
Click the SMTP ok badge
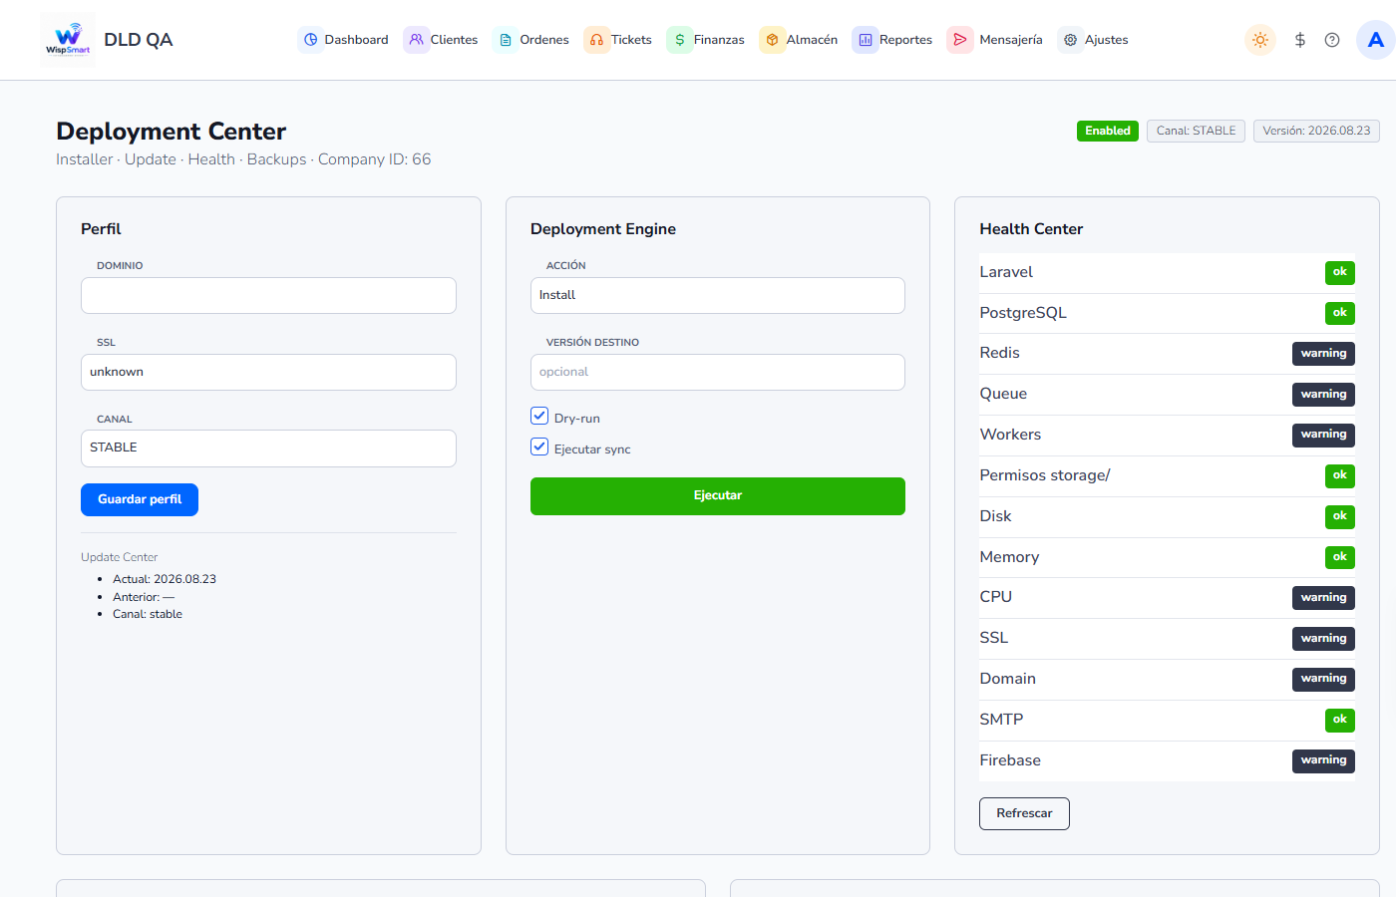point(1340,720)
